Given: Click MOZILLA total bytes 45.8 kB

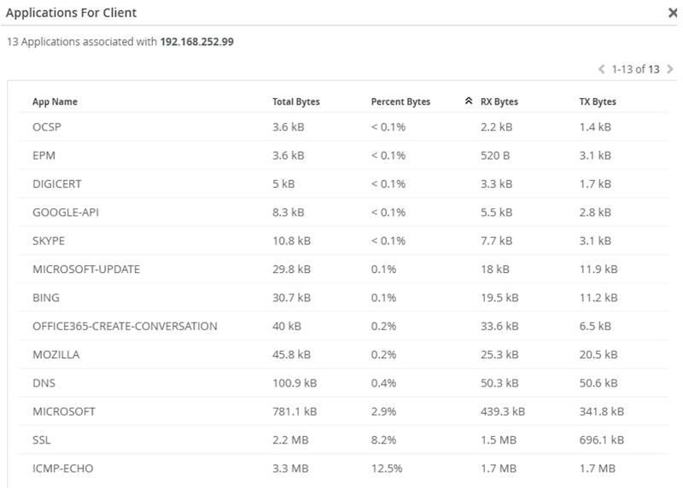Looking at the screenshot, I should tap(292, 354).
